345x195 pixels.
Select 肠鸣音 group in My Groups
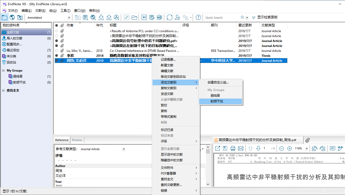(x=26, y=76)
